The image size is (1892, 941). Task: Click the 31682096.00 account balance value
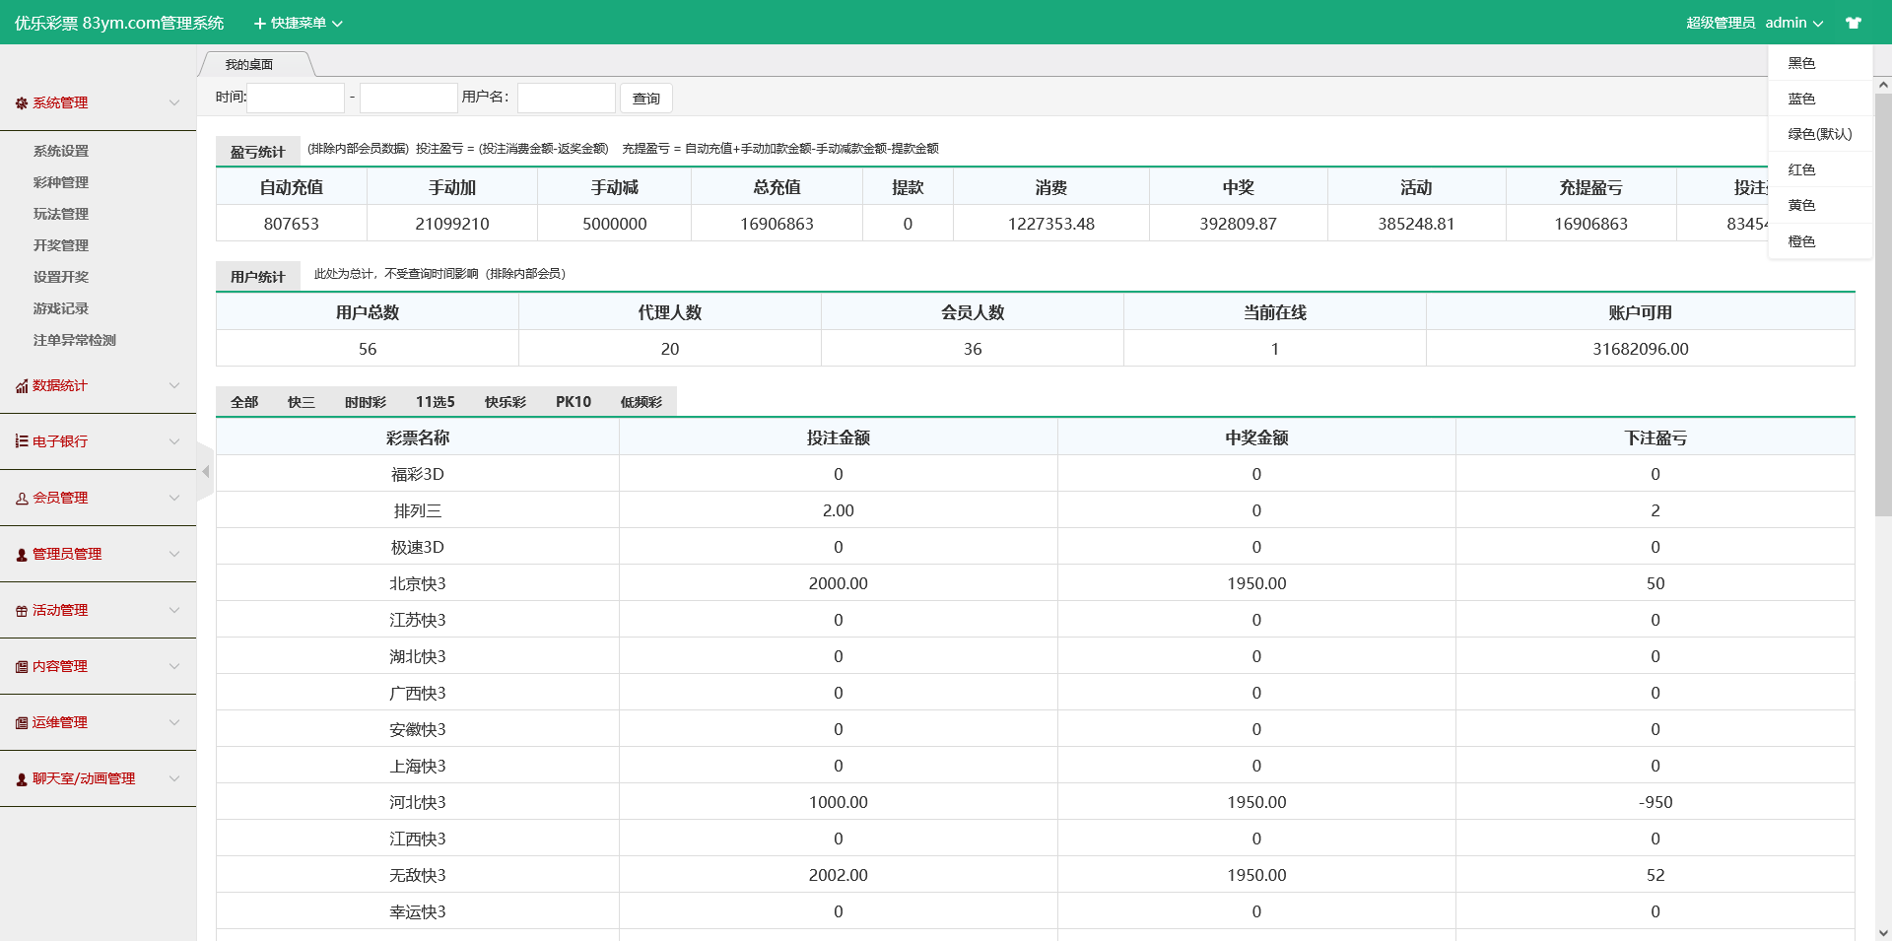point(1641,349)
